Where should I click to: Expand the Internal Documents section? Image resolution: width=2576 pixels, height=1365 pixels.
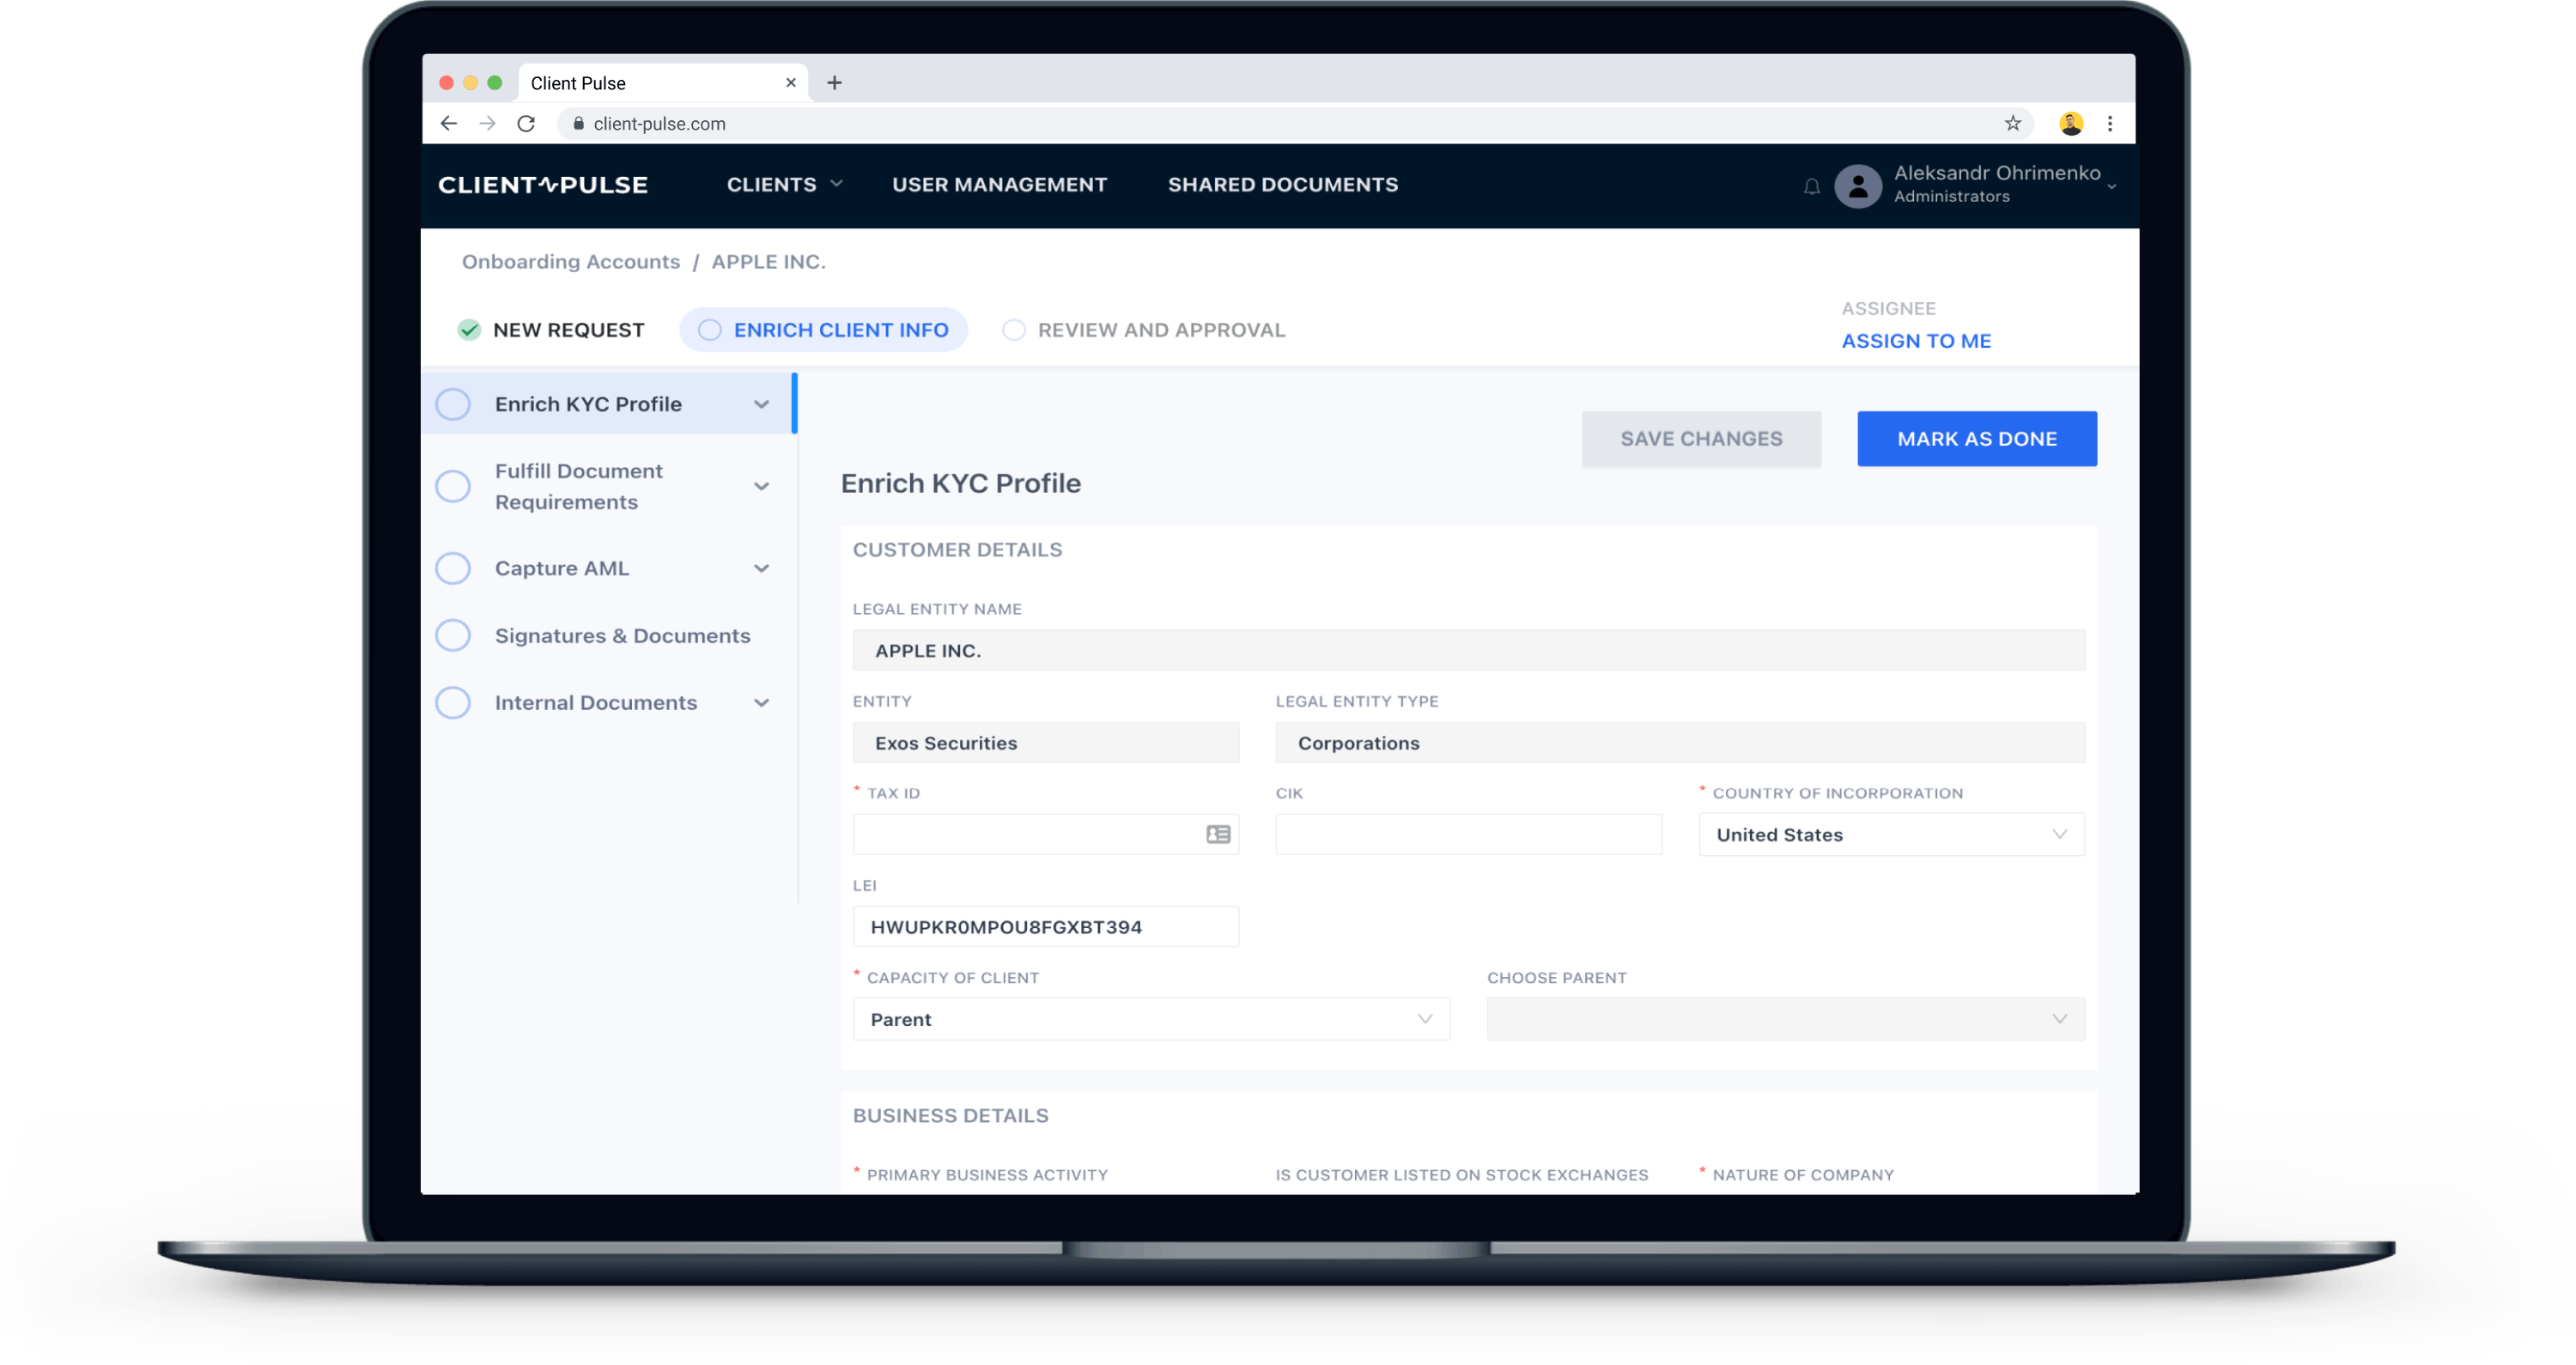tap(762, 702)
